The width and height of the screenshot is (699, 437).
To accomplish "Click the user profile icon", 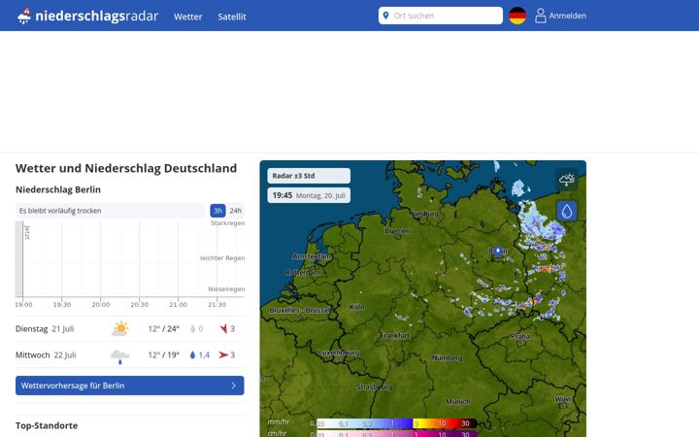I will click(541, 16).
